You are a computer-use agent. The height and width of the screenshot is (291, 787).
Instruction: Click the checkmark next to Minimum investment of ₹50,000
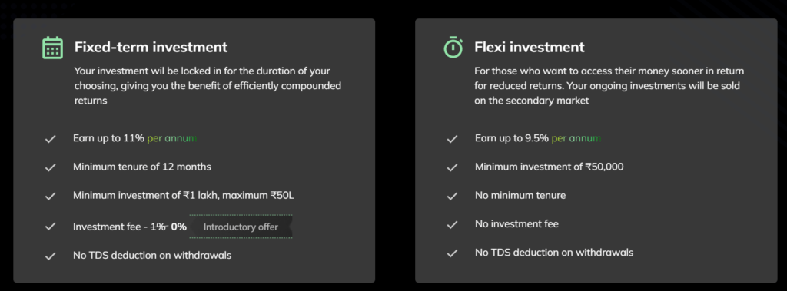point(452,167)
